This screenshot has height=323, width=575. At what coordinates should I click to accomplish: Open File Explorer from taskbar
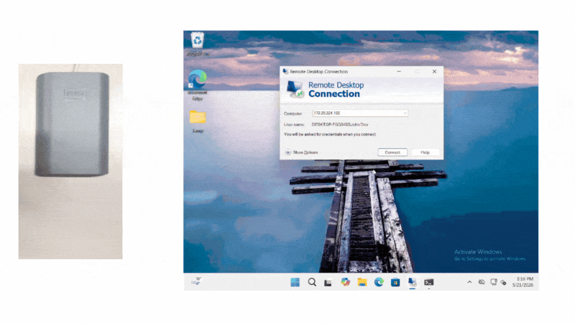point(362,282)
